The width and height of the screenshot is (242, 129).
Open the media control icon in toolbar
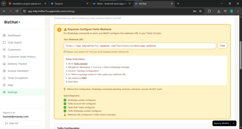click(225, 11)
